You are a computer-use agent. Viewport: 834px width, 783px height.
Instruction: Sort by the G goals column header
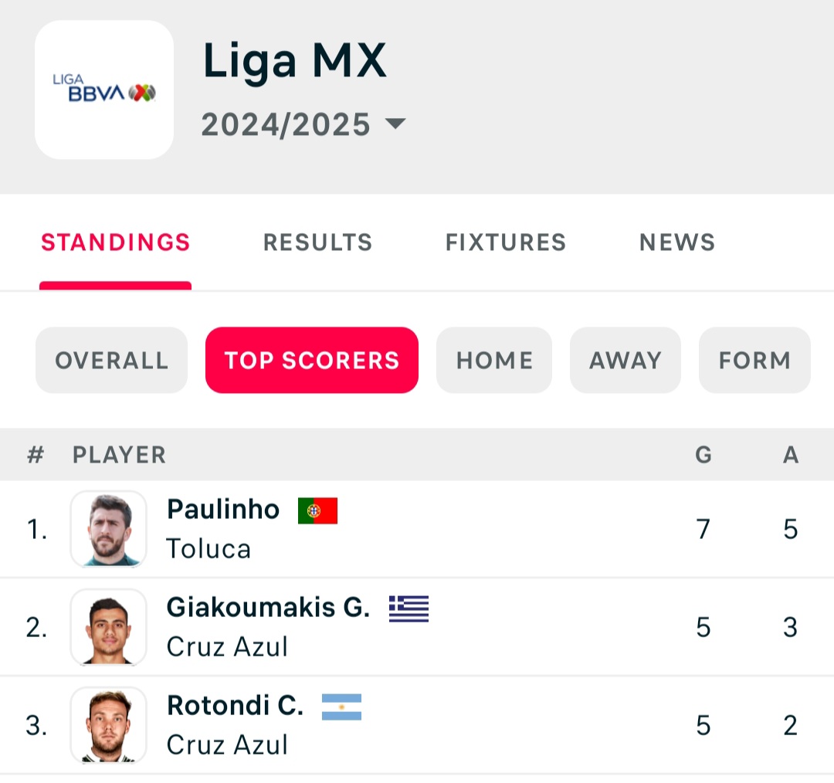pos(703,455)
